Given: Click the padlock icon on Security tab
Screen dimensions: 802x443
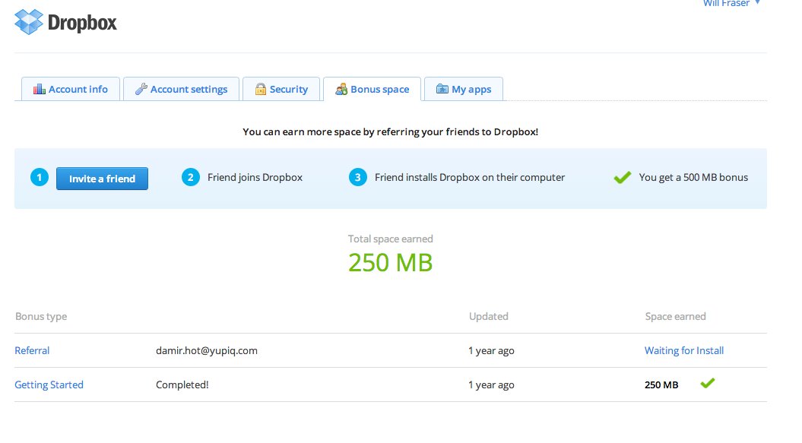Looking at the screenshot, I should (x=260, y=90).
